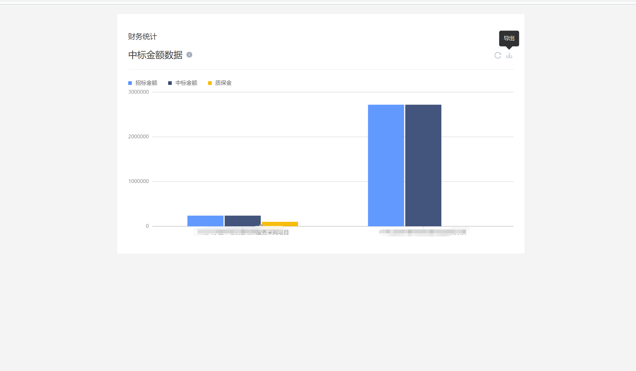636x371 pixels.
Task: Click the yellow 质保金 legend swatch
Action: pos(210,83)
